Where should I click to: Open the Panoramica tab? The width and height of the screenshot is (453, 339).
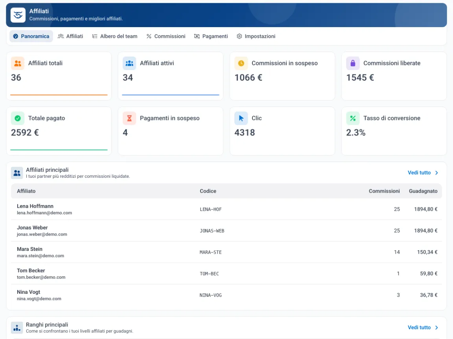click(31, 36)
